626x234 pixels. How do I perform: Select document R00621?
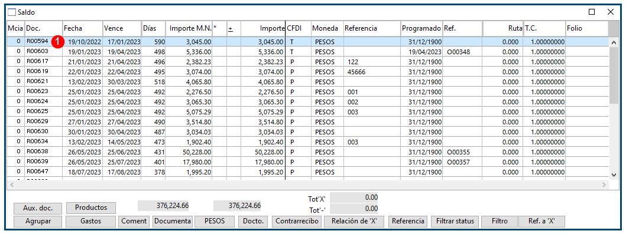coord(37,81)
